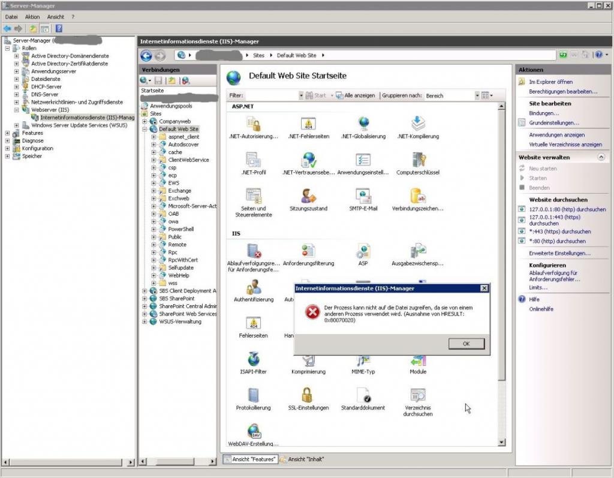Open the Datei menu
The height and width of the screenshot is (478, 614).
11,17
